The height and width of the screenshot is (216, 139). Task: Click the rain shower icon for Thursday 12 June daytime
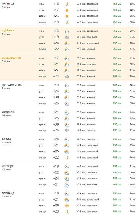point(67,179)
